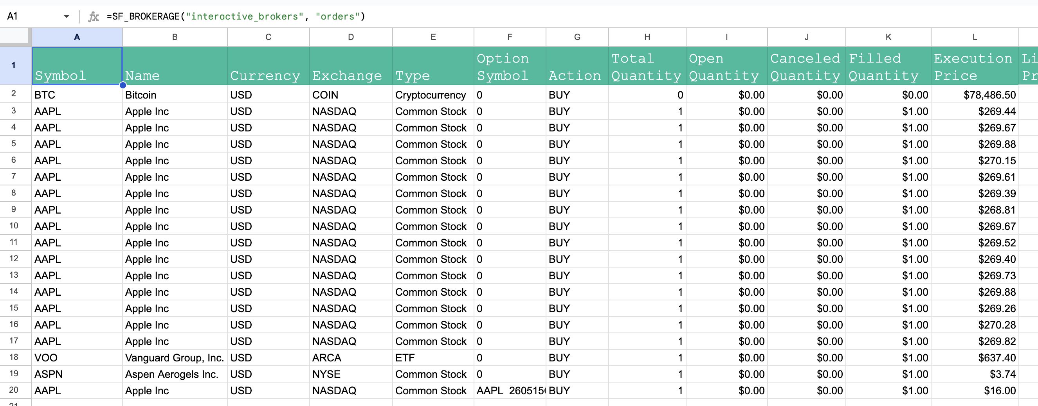Screen dimensions: 1038x406
Task: Click the $268.81 execution price cell
Action: click(x=975, y=210)
